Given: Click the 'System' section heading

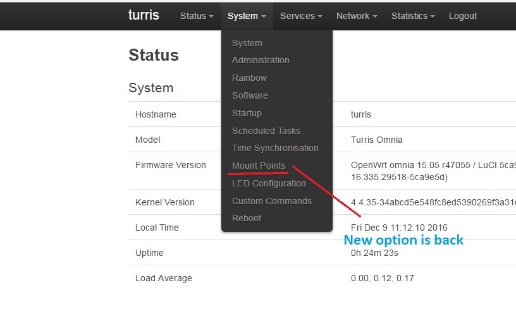Looking at the screenshot, I should [x=150, y=88].
